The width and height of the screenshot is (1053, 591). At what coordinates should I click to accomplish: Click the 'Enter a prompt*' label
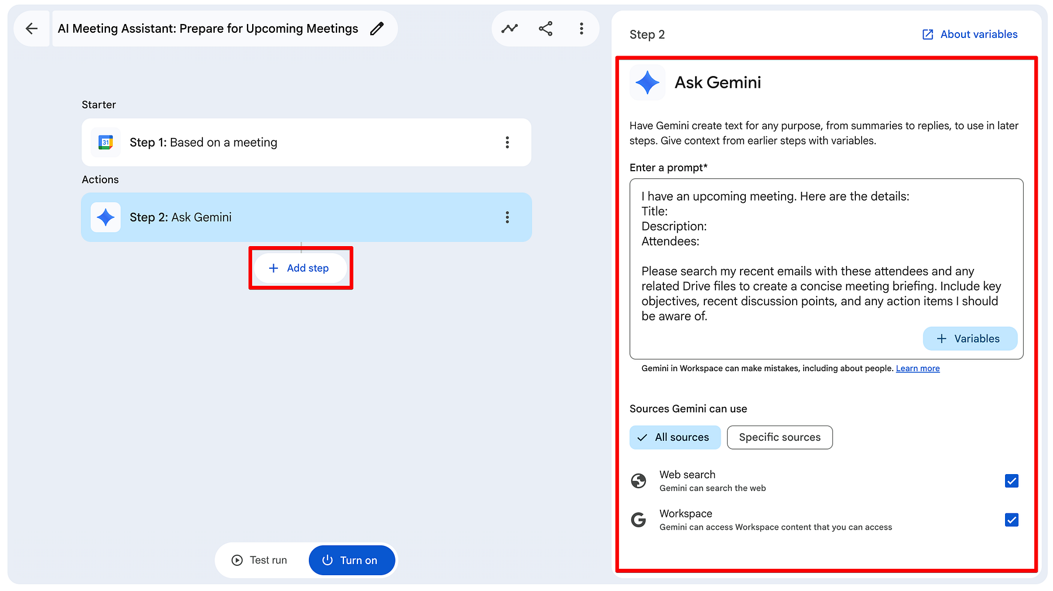[669, 168]
